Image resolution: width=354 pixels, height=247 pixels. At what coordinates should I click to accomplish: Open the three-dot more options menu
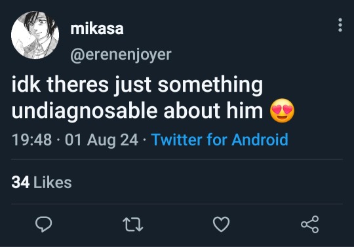pos(340,25)
